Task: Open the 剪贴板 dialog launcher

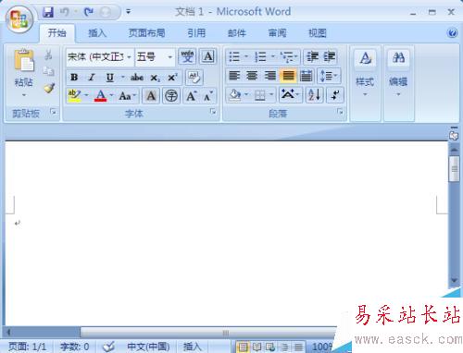Action: 54,112
